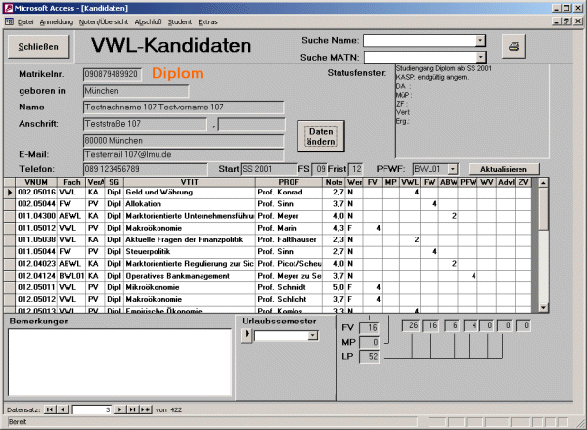The height and width of the screenshot is (430, 587).
Task: Open the Datei menu
Action: (25, 21)
